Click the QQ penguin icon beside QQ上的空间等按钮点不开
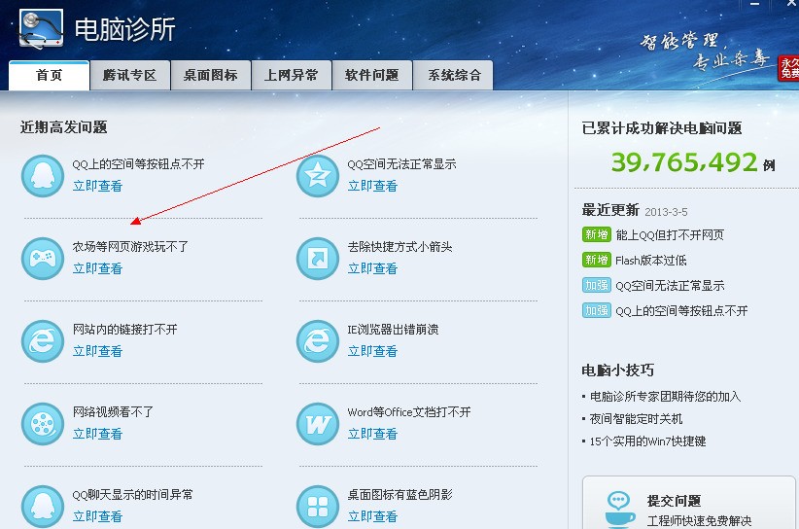The height and width of the screenshot is (529, 799). tap(43, 176)
